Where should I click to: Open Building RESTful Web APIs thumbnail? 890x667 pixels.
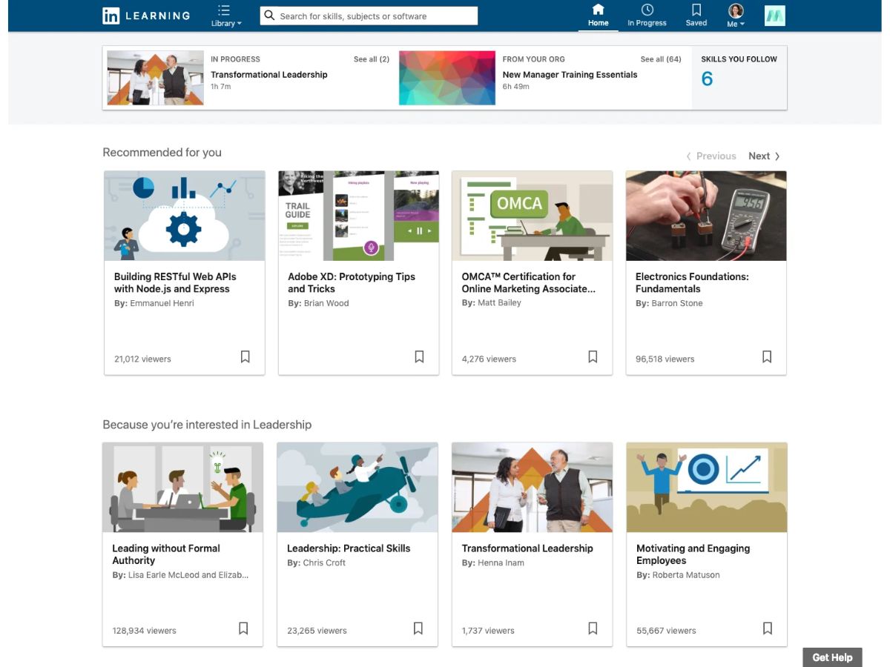pyautogui.click(x=185, y=216)
